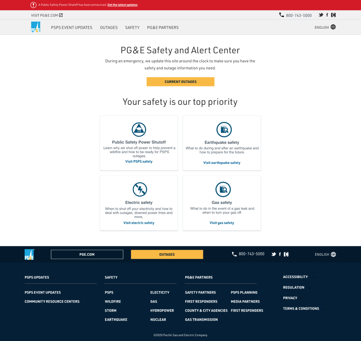The height and width of the screenshot is (341, 361).
Task: Expand the chevron next to PRIVACY
Action: [302, 299]
